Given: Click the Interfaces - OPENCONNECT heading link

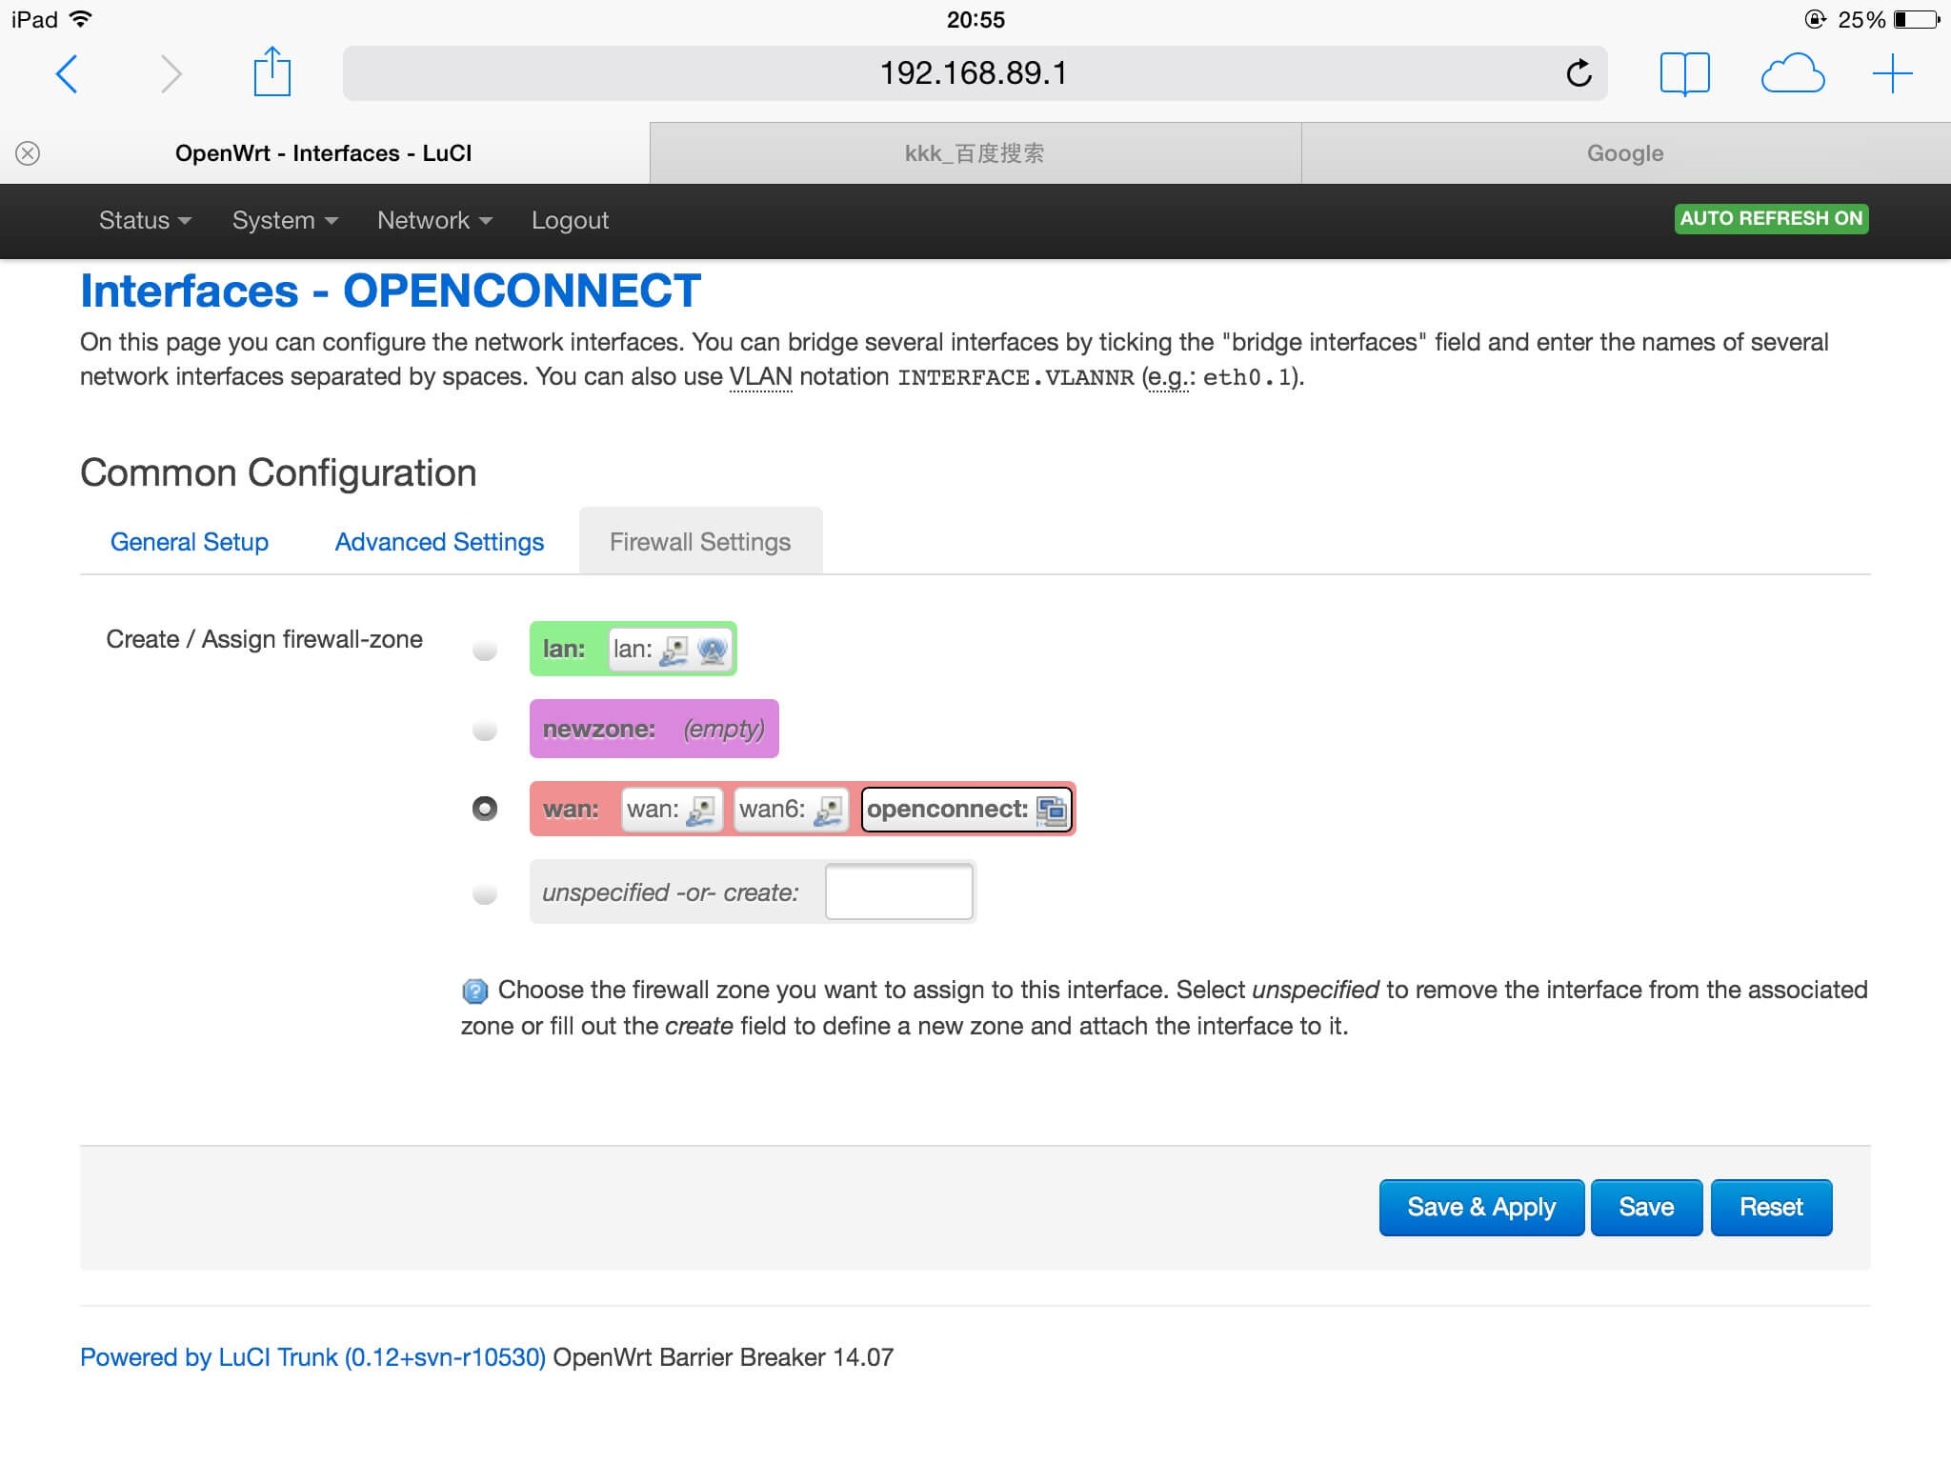Looking at the screenshot, I should 391,291.
